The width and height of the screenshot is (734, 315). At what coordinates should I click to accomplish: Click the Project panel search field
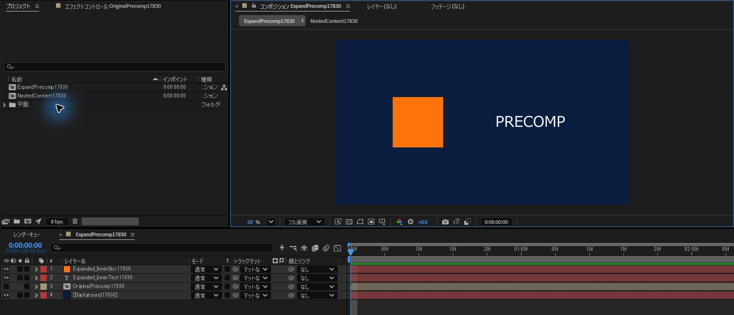click(x=115, y=67)
